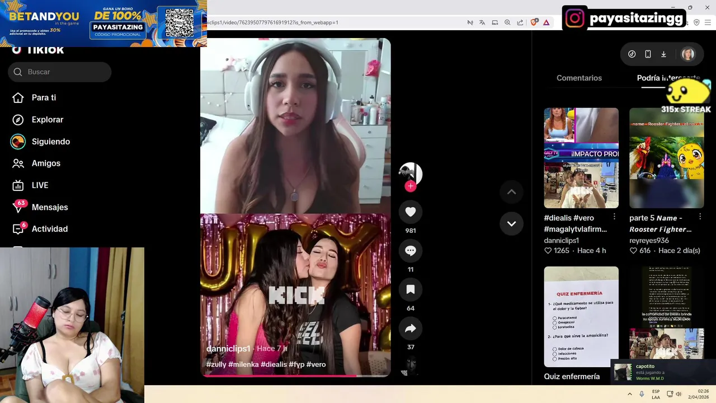Screen dimensions: 716x403
Task: Click the capotito Steam notification
Action: (x=663, y=372)
